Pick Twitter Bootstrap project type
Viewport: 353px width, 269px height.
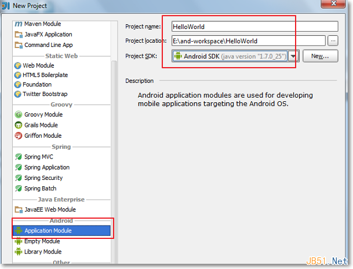coord(61,94)
